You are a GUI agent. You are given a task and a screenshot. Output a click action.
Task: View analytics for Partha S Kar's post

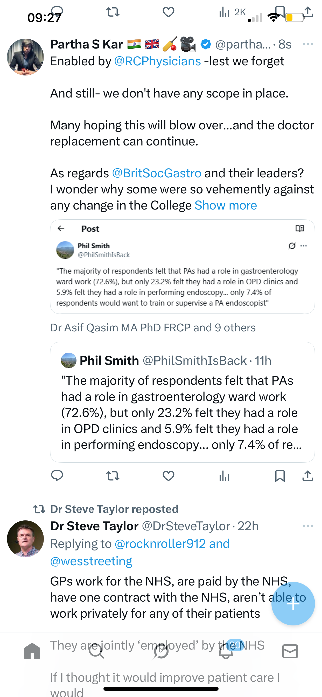[x=224, y=476]
